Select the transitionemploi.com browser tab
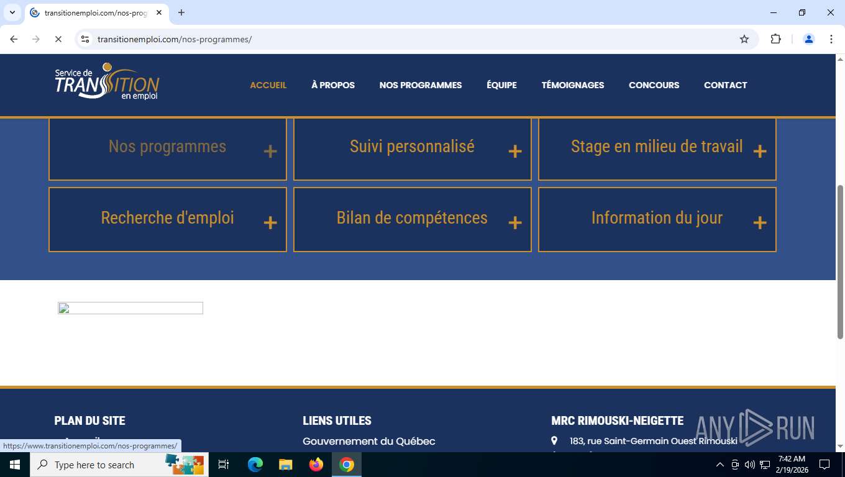This screenshot has width=845, height=477. click(96, 12)
